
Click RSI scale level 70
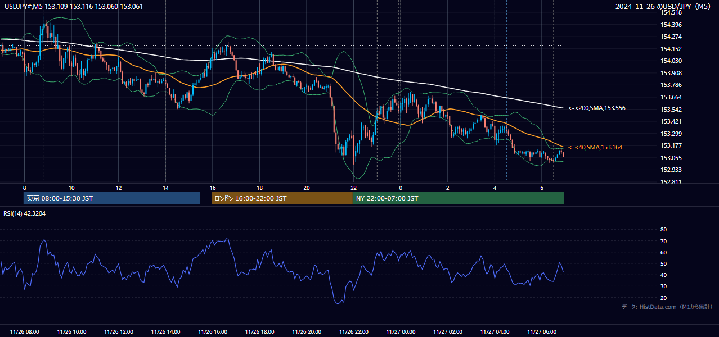tap(663, 241)
